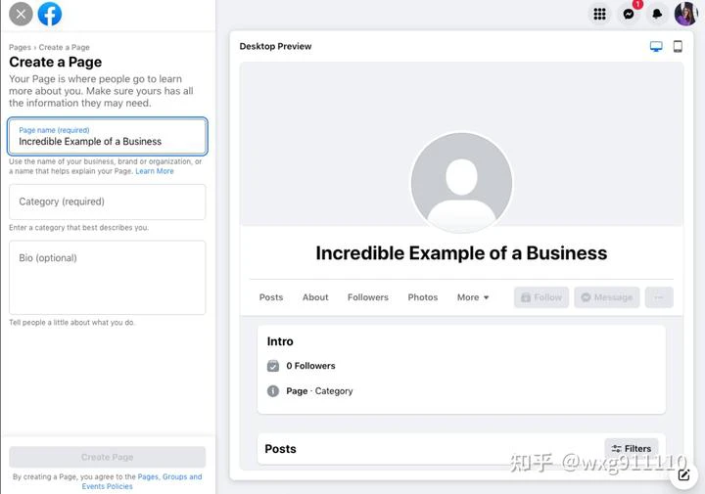Switch to mobile preview icon
The image size is (705, 494).
(x=678, y=46)
